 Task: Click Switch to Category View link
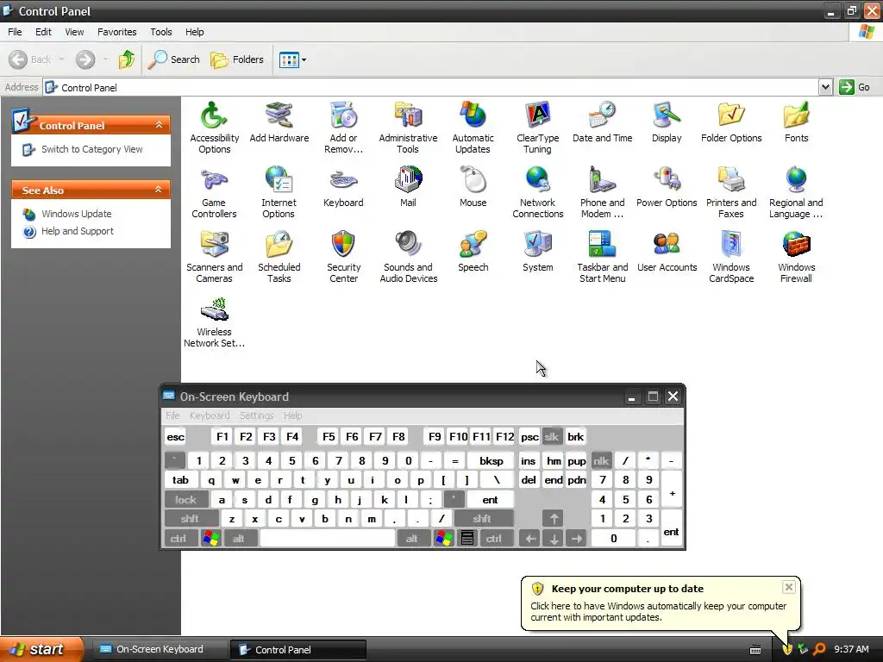pos(91,149)
